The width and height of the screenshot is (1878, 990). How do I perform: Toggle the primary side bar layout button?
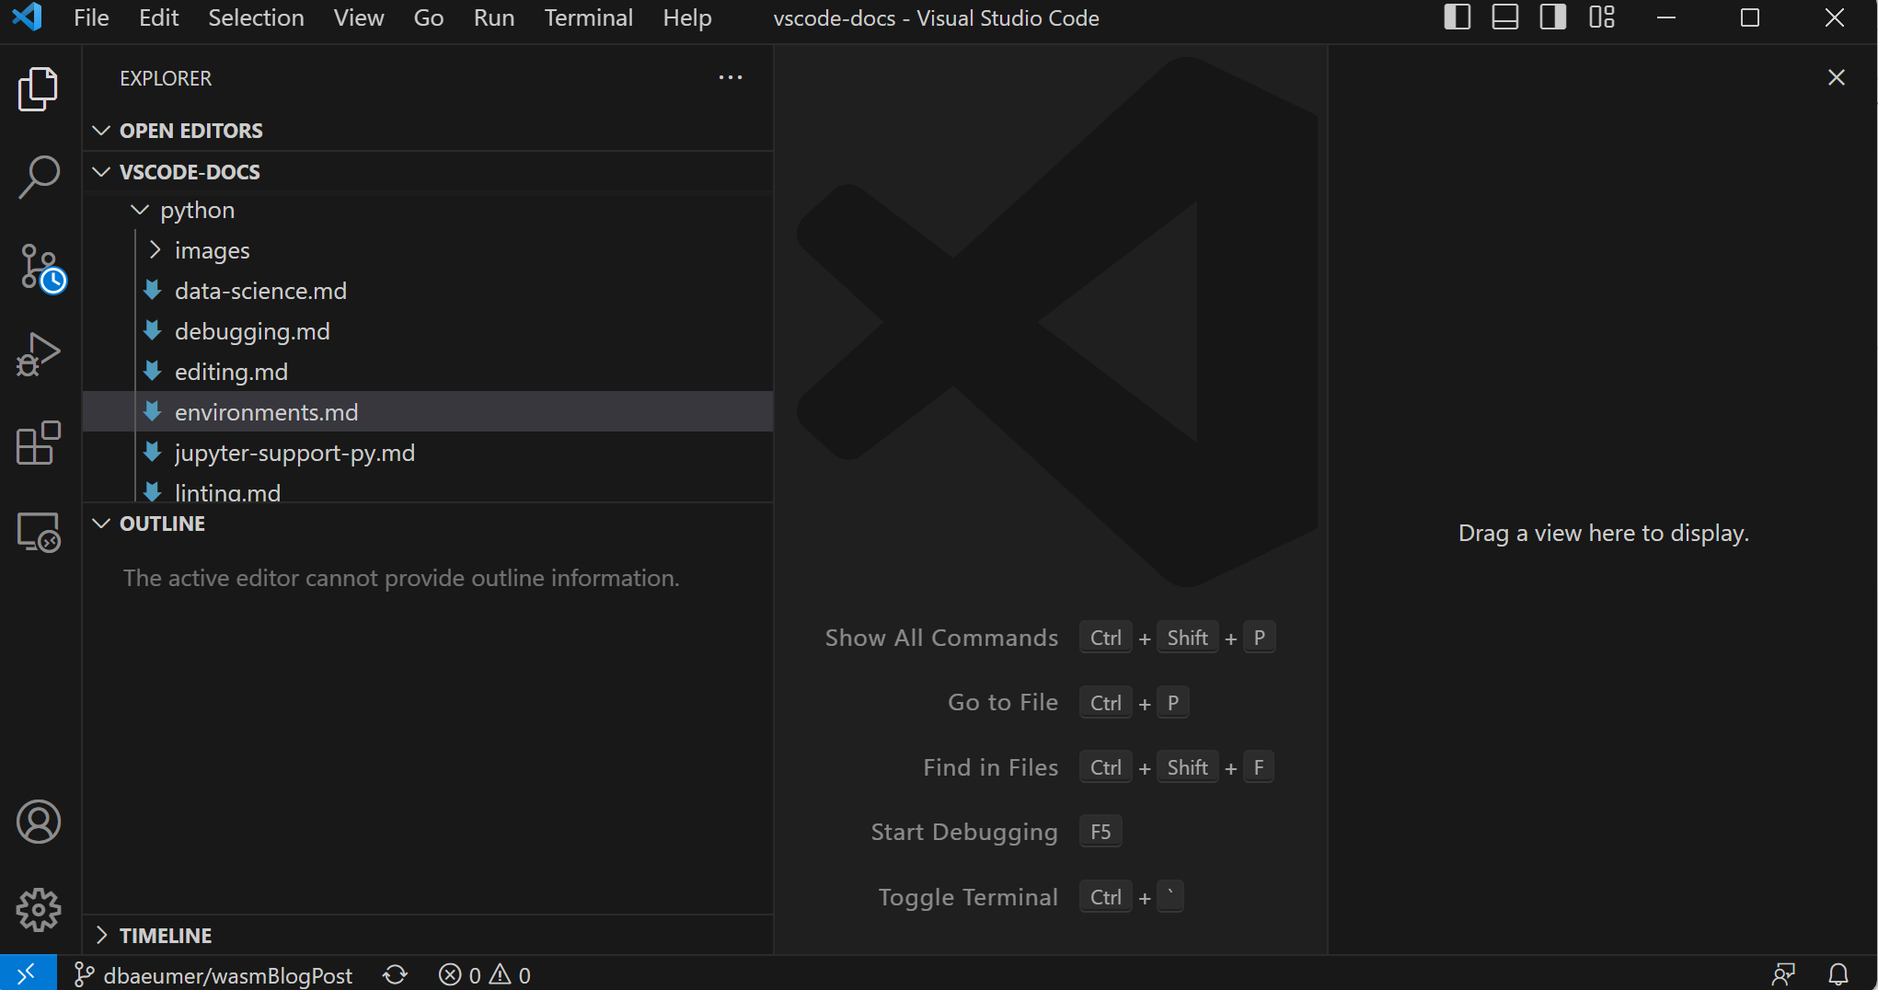point(1457,17)
